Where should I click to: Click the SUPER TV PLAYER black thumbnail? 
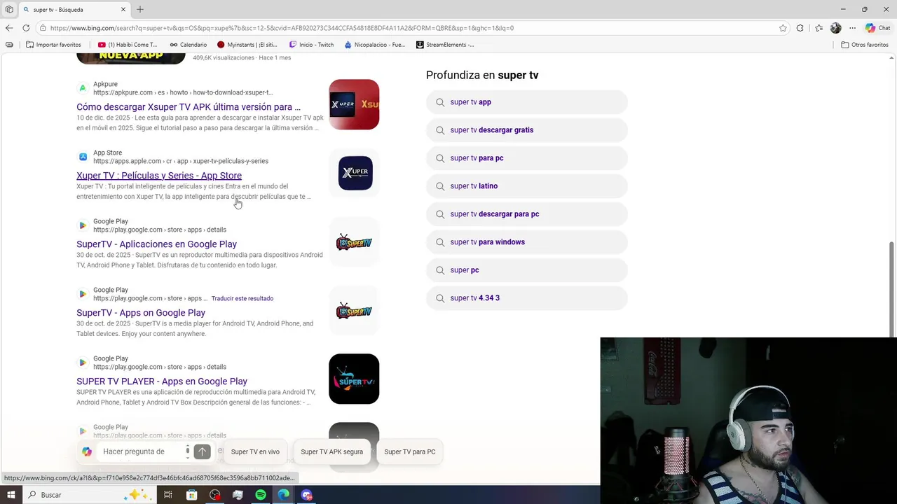tap(354, 379)
